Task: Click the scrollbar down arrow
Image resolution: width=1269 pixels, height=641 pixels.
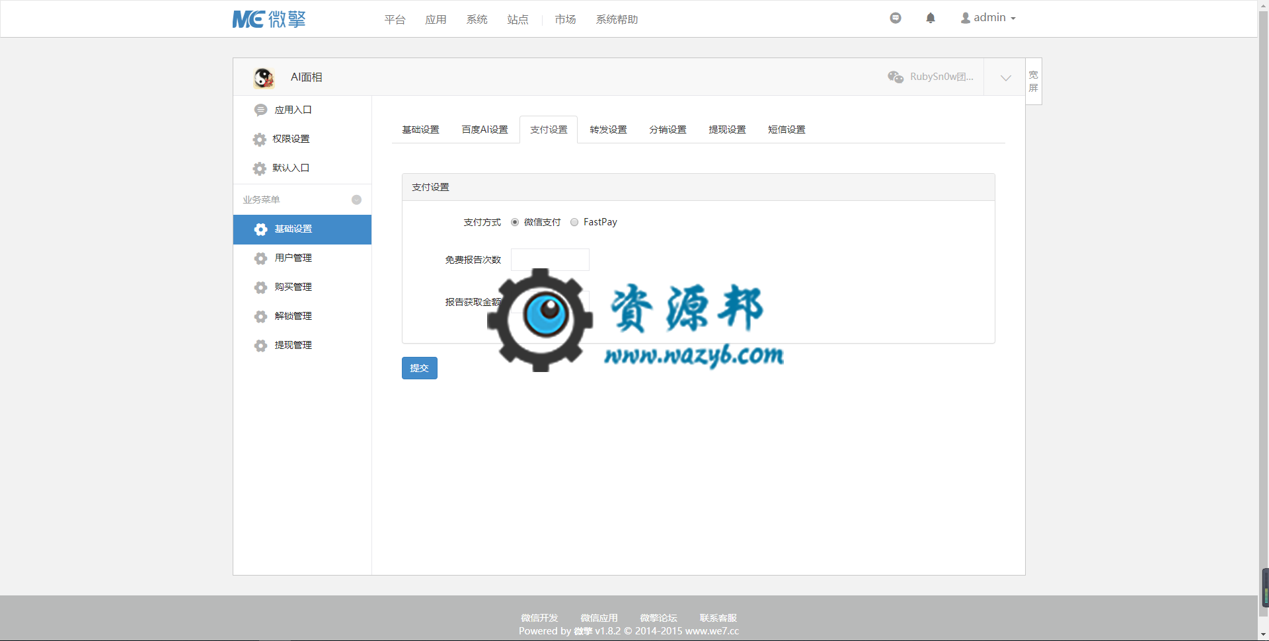Action: coord(1264,635)
